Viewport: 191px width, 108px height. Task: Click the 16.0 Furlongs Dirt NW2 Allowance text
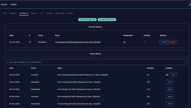(79, 82)
